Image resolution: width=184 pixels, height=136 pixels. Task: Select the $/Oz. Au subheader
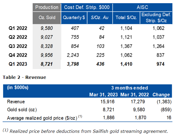[x=96, y=18]
